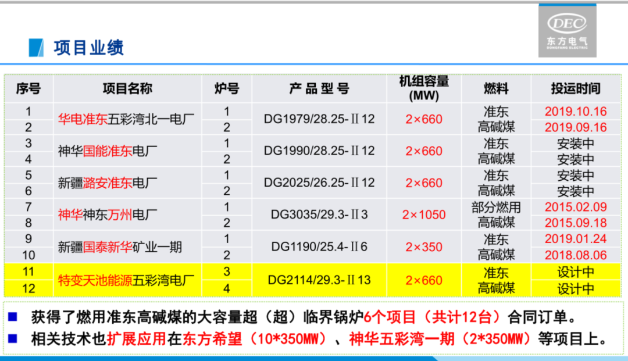Click boiler number 4 in 炉号 column

pos(227,288)
